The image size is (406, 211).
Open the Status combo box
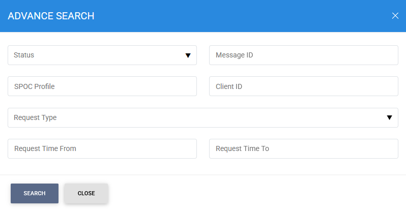click(102, 55)
